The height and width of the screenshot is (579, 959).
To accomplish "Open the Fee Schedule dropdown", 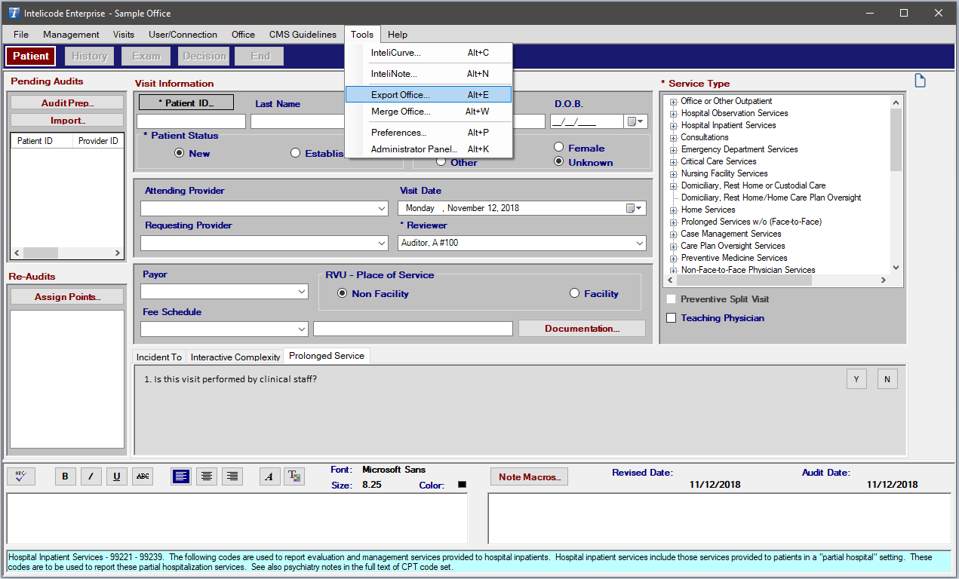I will 302,329.
